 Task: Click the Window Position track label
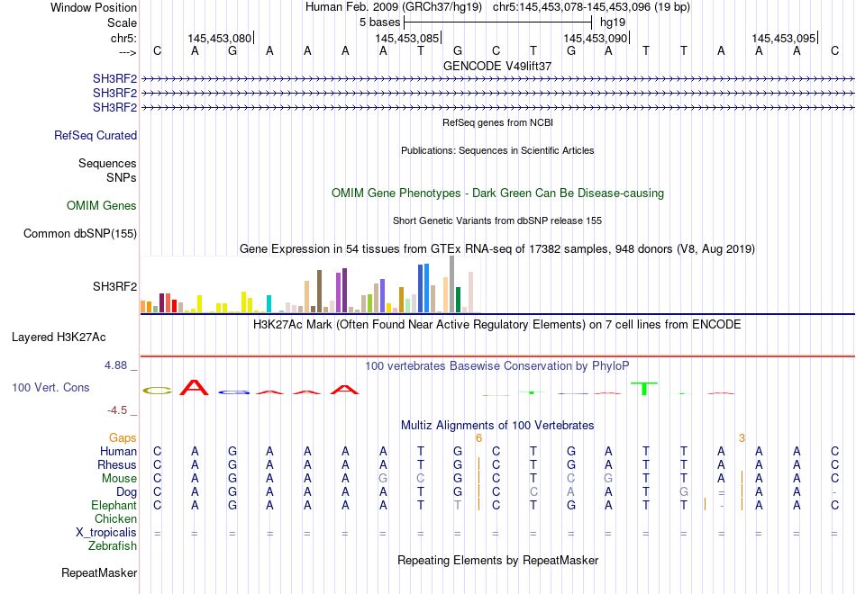(x=94, y=7)
